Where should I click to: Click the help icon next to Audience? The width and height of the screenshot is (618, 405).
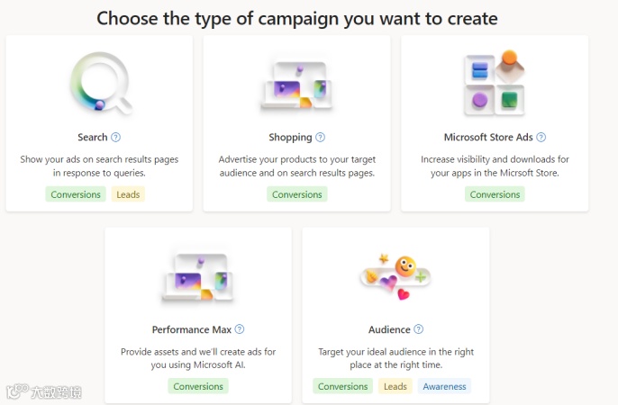tap(419, 329)
